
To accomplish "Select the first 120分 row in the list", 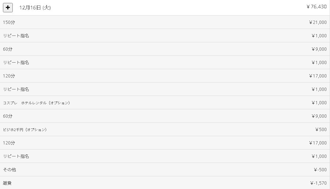I will click(x=9, y=76).
